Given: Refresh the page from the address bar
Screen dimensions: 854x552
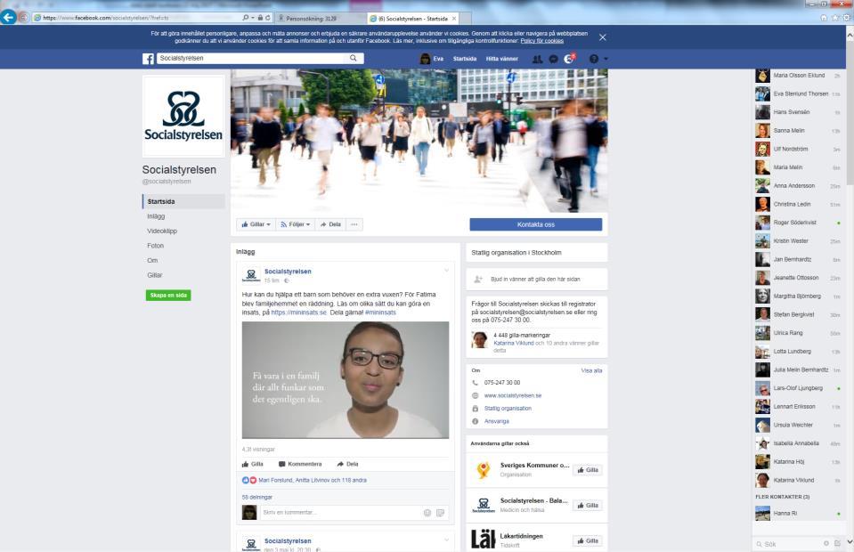Looking at the screenshot, I should click(267, 18).
